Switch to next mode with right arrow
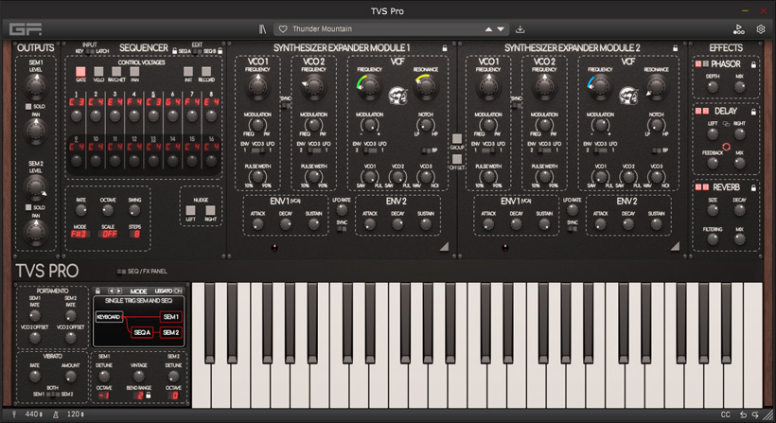776x423 pixels. tap(119, 291)
